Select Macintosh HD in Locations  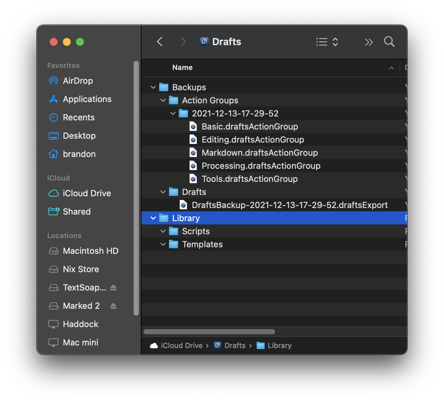coord(83,251)
